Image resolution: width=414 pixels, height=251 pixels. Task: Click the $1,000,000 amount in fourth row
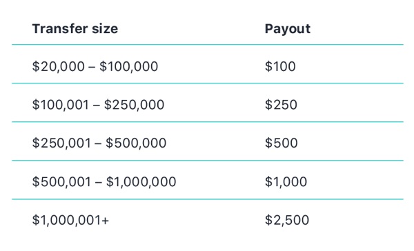[141, 182]
